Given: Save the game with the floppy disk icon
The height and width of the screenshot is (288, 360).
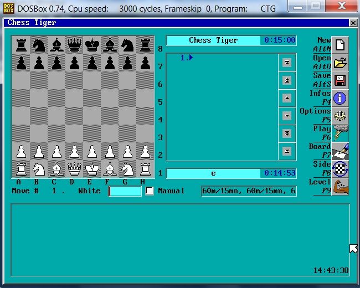Looking at the screenshot, I should (x=340, y=80).
